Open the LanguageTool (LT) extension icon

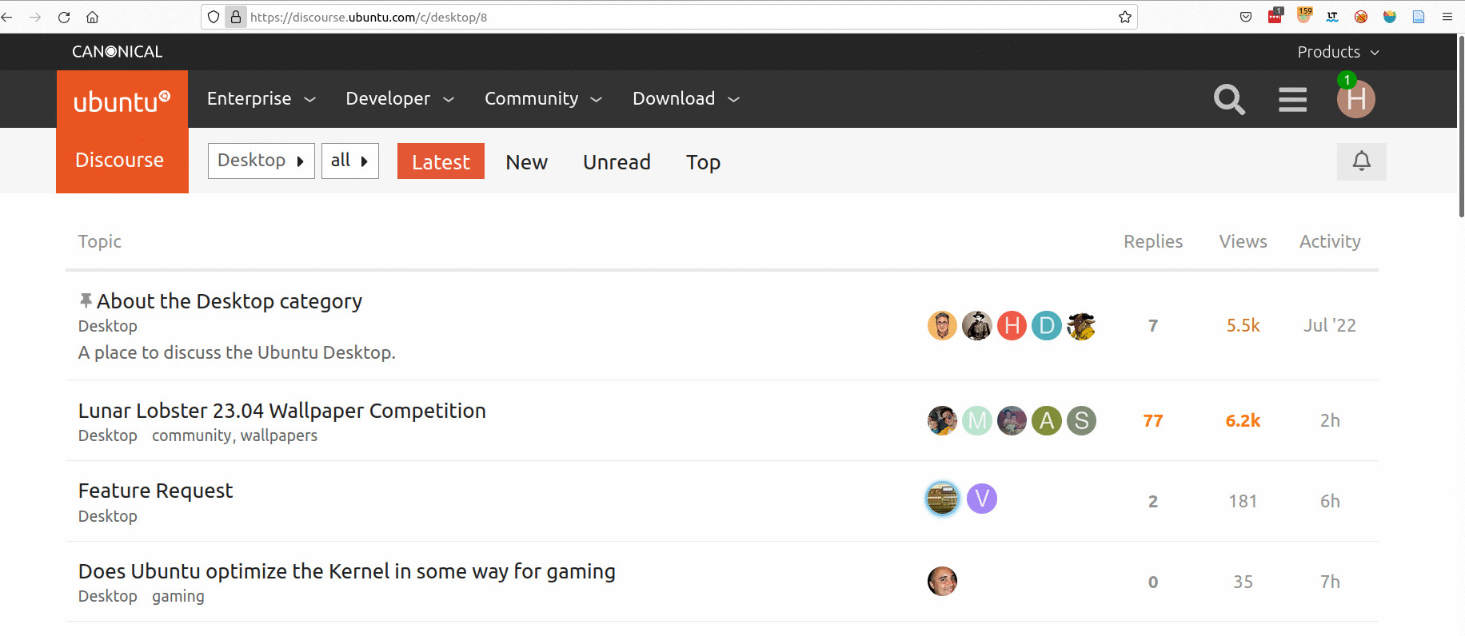pyautogui.click(x=1332, y=17)
